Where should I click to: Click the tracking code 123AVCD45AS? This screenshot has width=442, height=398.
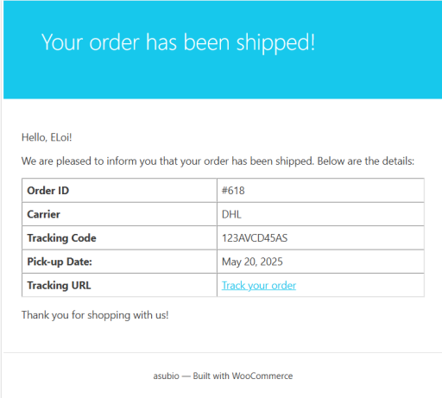tap(255, 238)
